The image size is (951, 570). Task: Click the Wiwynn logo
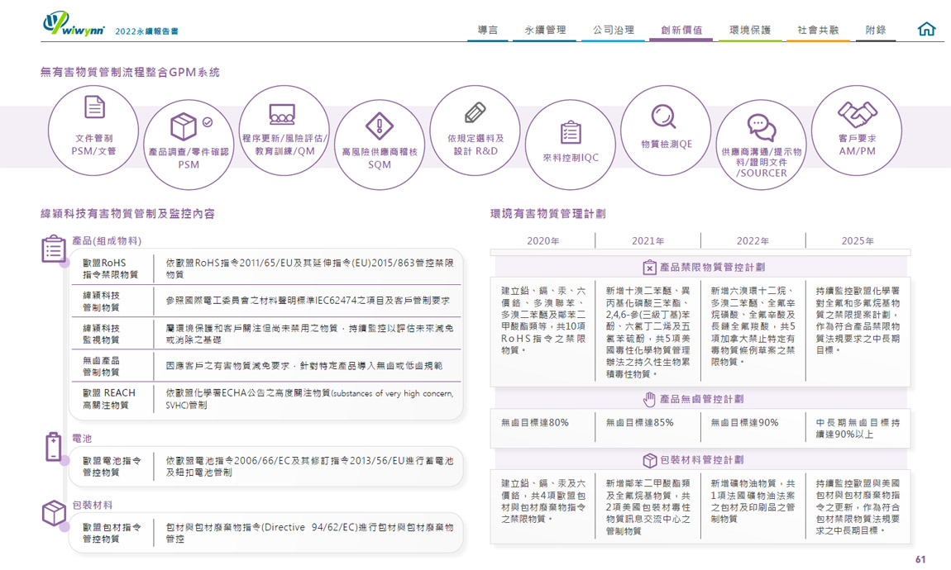pyautogui.click(x=74, y=25)
